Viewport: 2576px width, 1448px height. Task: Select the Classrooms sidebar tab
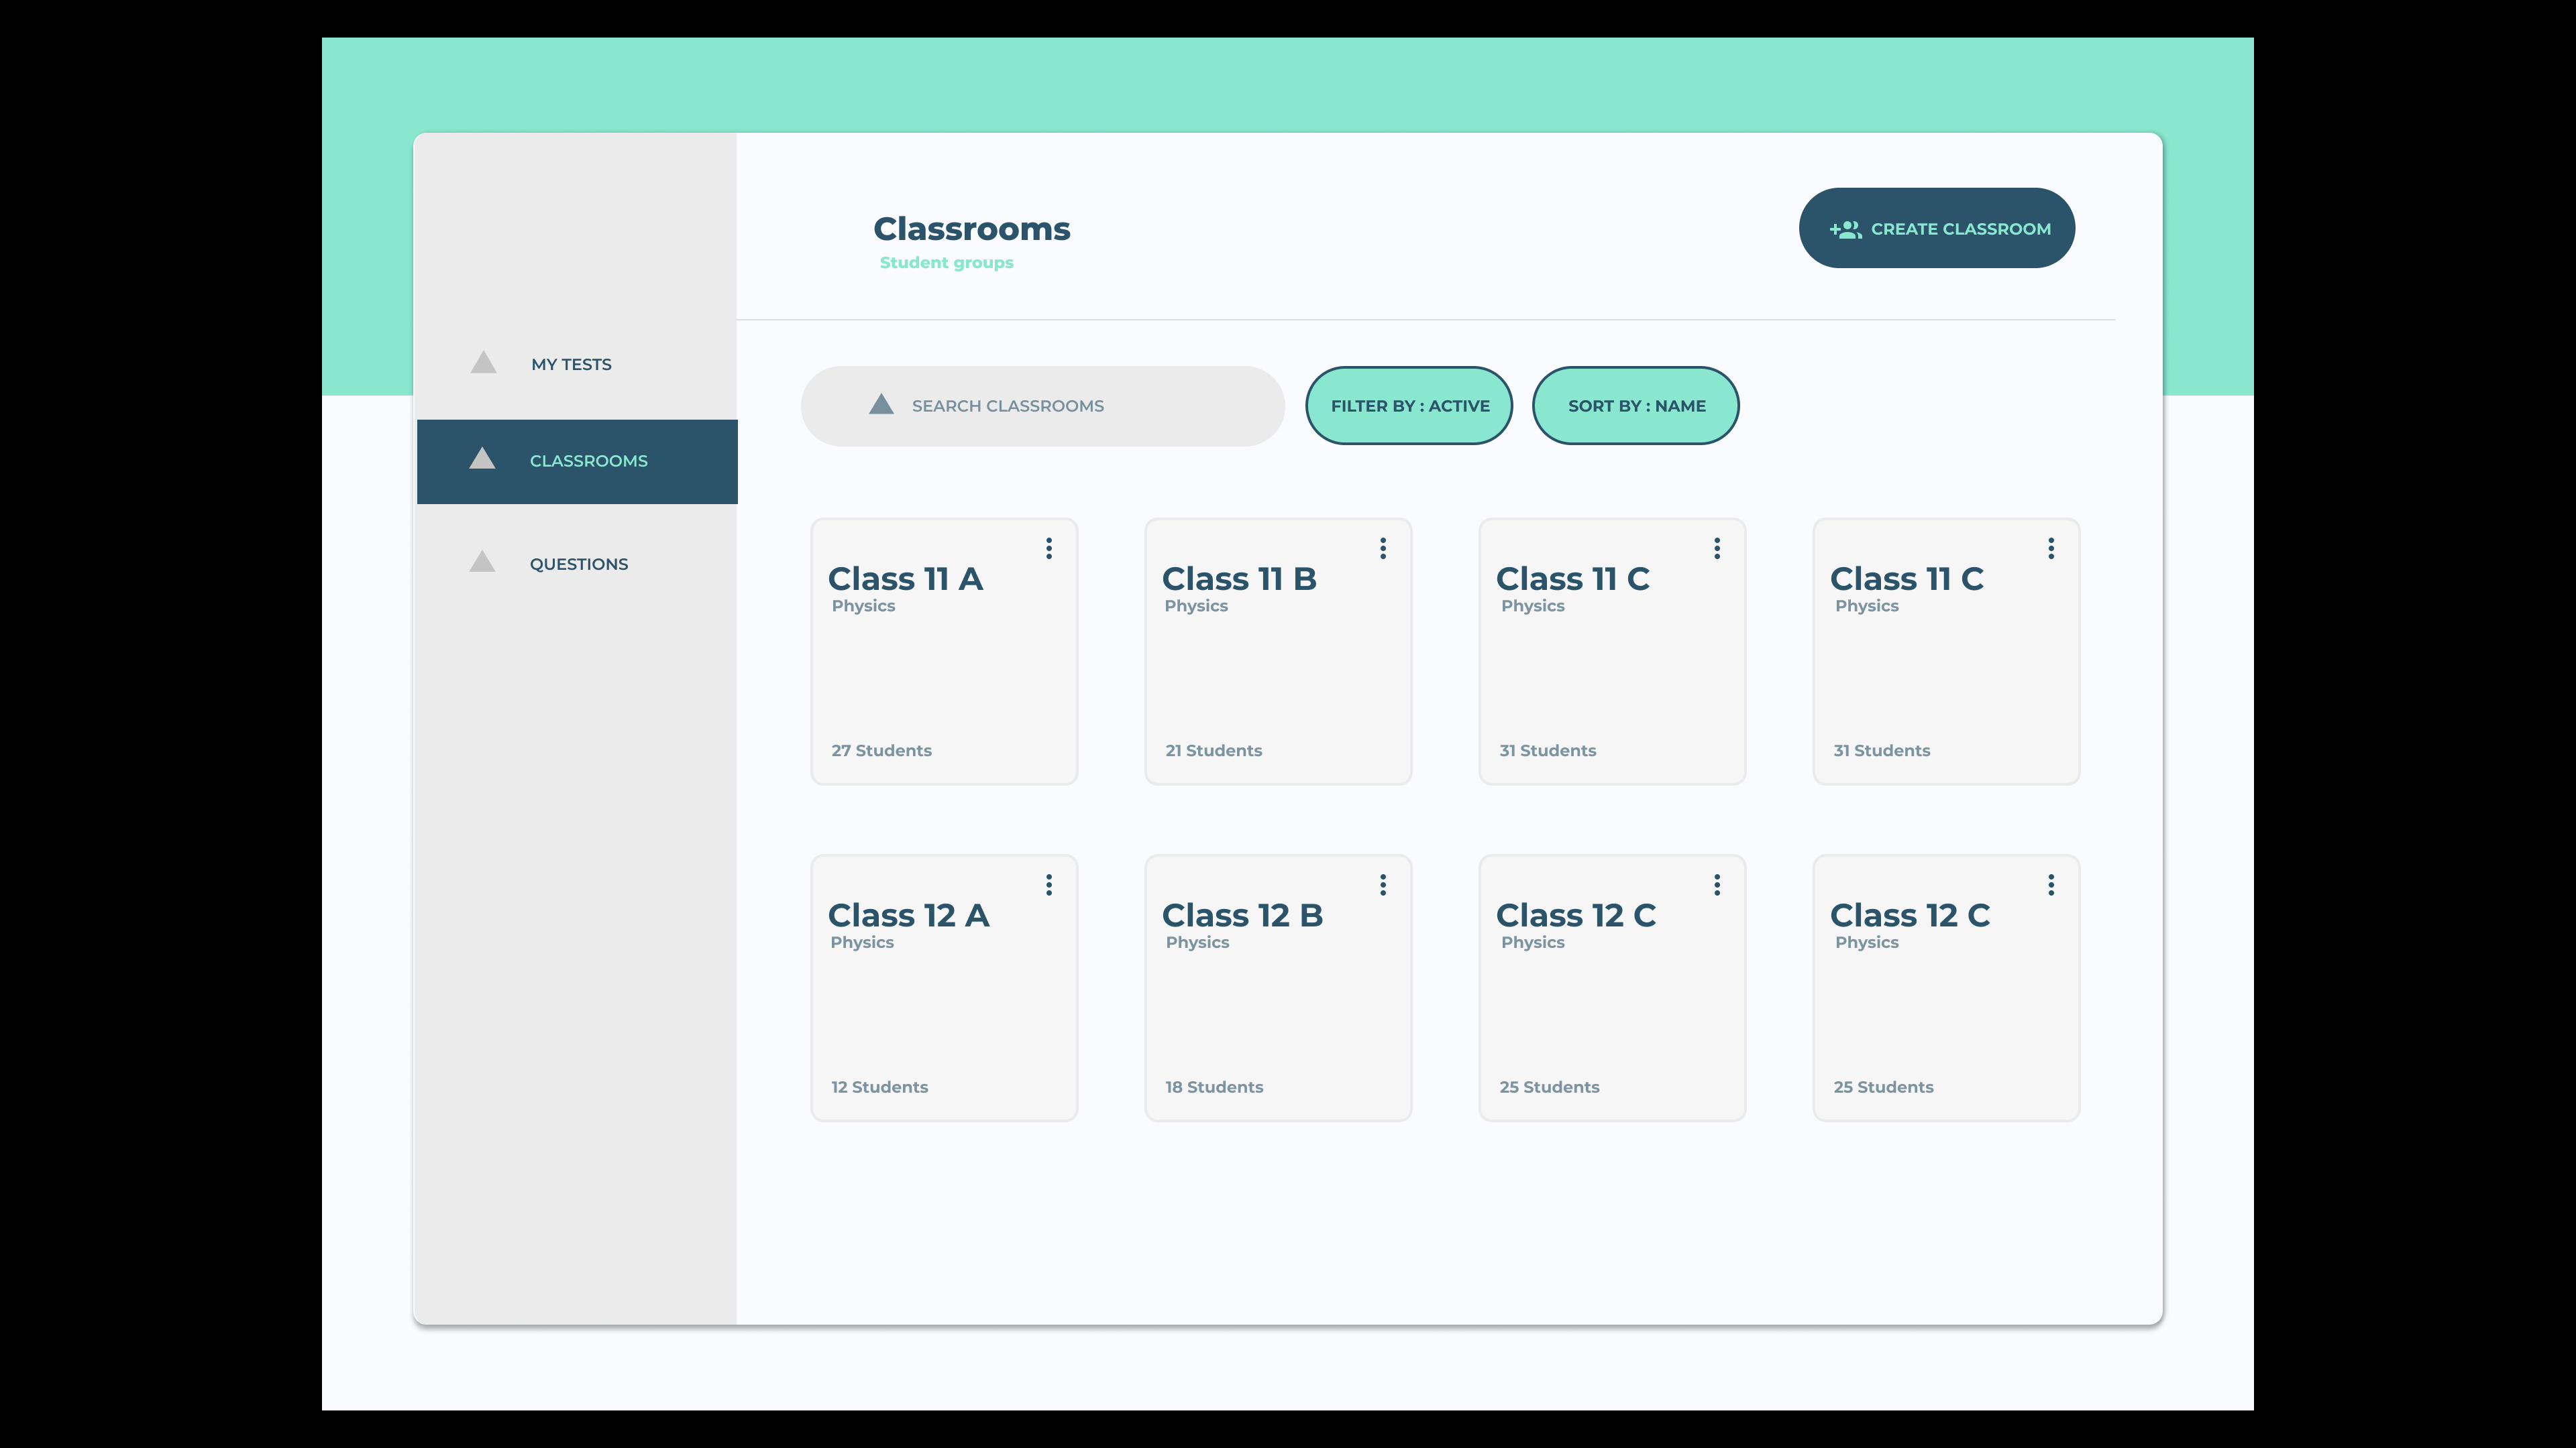588,461
